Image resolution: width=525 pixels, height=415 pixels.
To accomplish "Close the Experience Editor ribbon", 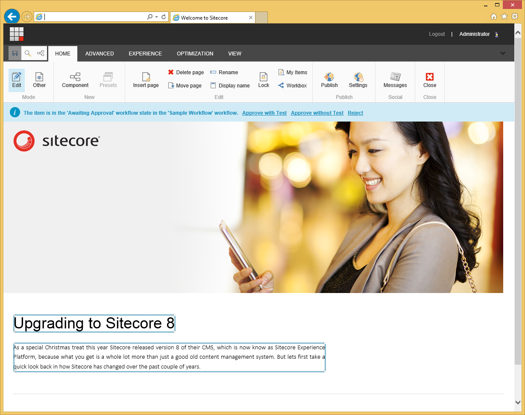I will [x=430, y=80].
